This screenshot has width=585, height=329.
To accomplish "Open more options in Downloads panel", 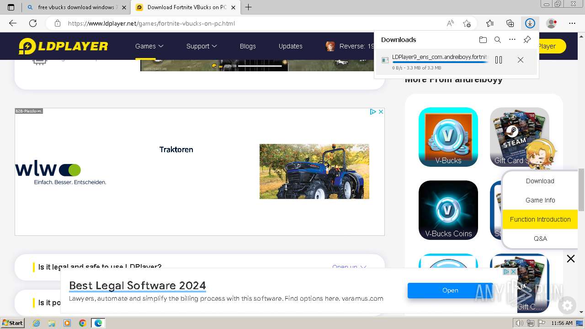I will pyautogui.click(x=512, y=40).
